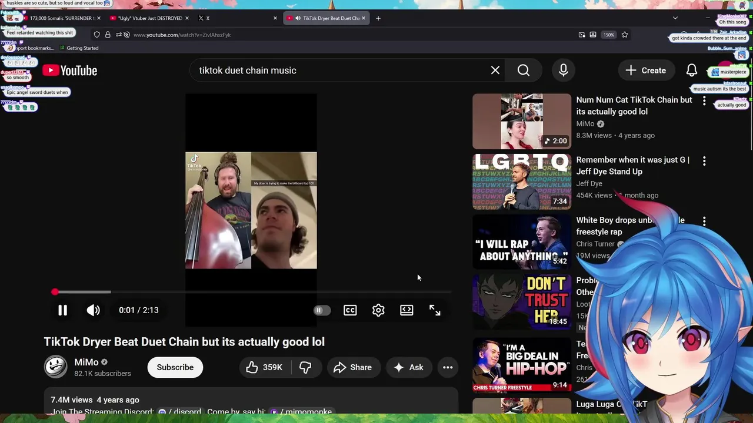The height and width of the screenshot is (423, 753).
Task: Toggle the autoplay switch in the player
Action: click(x=321, y=310)
